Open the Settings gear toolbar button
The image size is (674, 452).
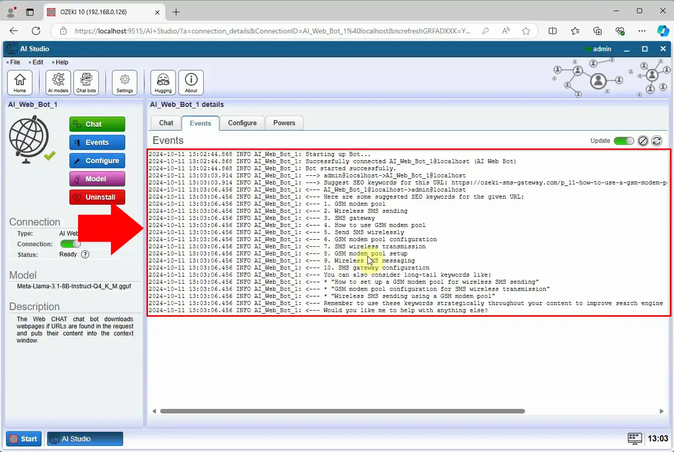click(125, 83)
